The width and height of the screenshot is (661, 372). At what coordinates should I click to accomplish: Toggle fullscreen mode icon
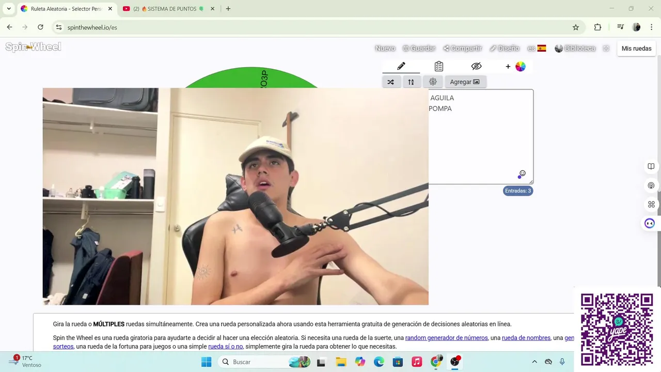click(606, 48)
